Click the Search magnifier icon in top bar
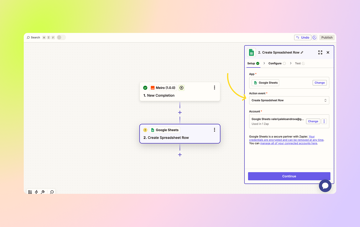The height and width of the screenshot is (227, 360). click(x=28, y=37)
